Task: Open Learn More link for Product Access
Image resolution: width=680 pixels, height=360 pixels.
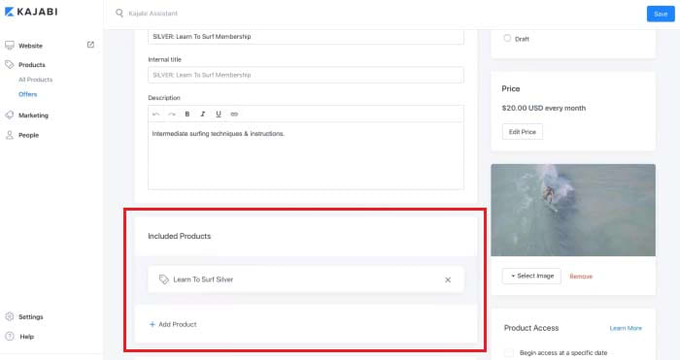Action: tap(626, 328)
